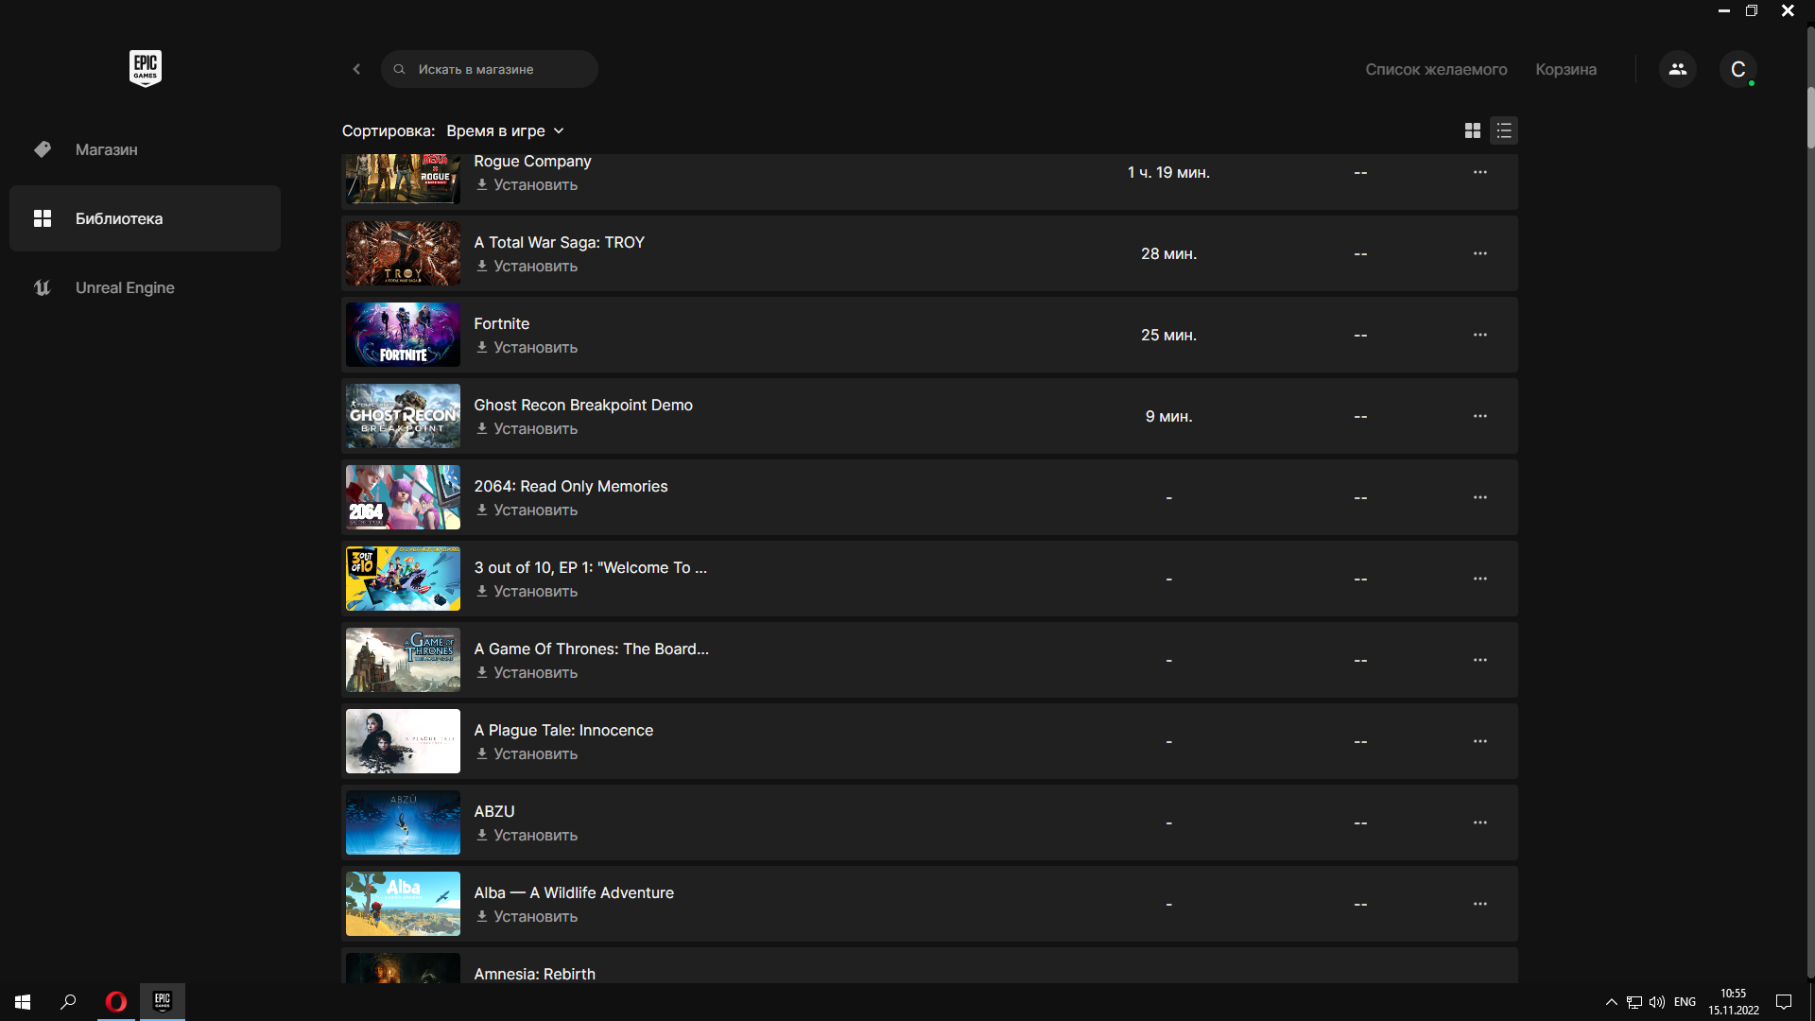Click the Ghost Recon Breakpoint thumbnail
Image resolution: width=1815 pixels, height=1021 pixels.
403,416
